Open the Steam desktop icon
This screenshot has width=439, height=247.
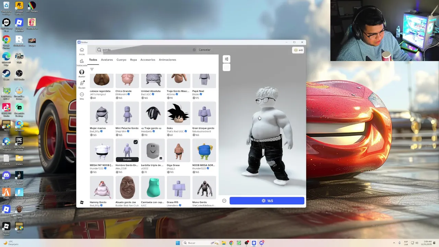[6, 75]
